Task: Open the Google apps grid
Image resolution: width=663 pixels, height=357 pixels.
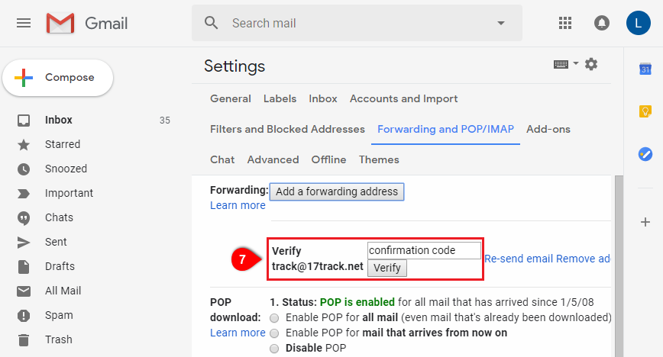Action: pos(565,23)
